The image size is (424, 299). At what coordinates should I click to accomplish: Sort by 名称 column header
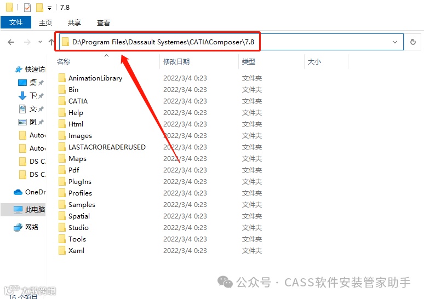[x=64, y=62]
